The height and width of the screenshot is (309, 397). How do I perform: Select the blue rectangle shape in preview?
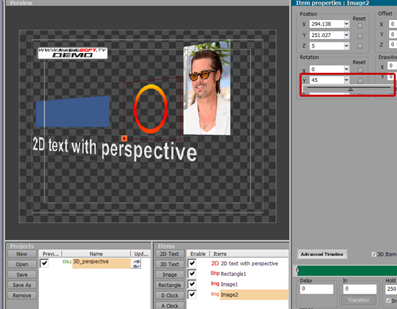coord(73,111)
